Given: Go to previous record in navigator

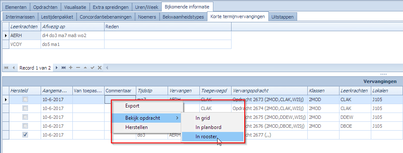Looking at the screenshot, I should [x=13, y=68].
